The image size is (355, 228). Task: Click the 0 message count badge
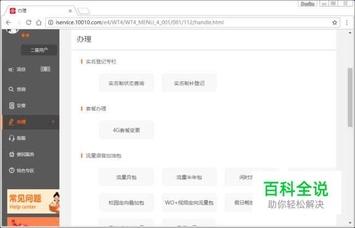(x=45, y=69)
